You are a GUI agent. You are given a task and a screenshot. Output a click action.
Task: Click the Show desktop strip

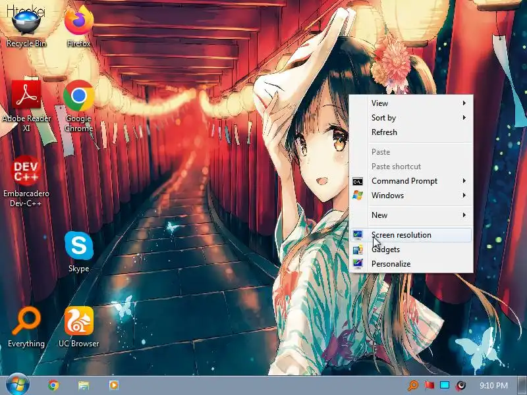(522, 385)
